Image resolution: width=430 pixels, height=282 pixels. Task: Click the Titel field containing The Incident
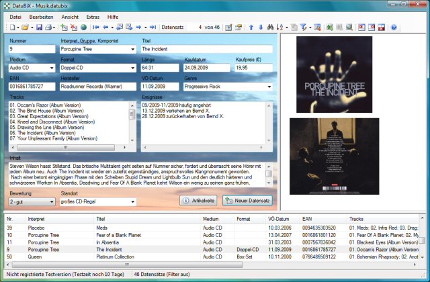tap(206, 49)
